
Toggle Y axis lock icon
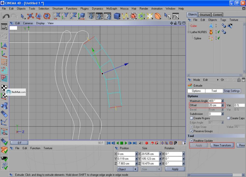(65, 16)
